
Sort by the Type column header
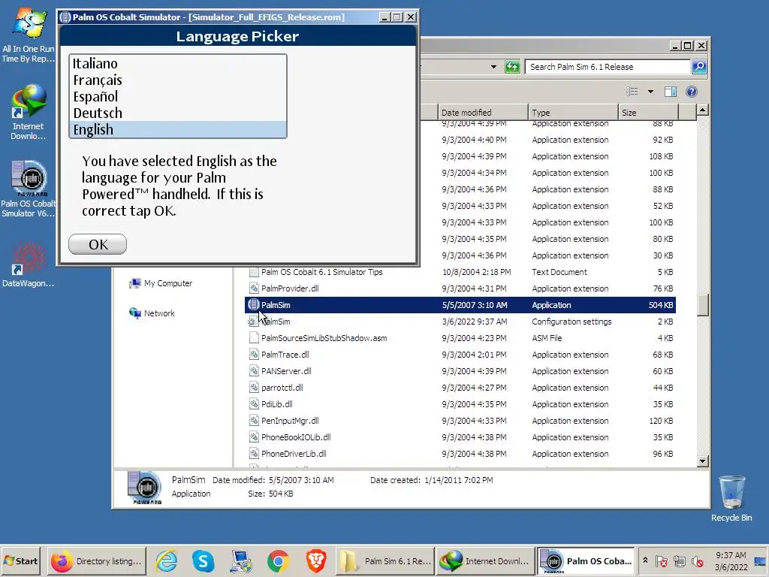pos(573,113)
